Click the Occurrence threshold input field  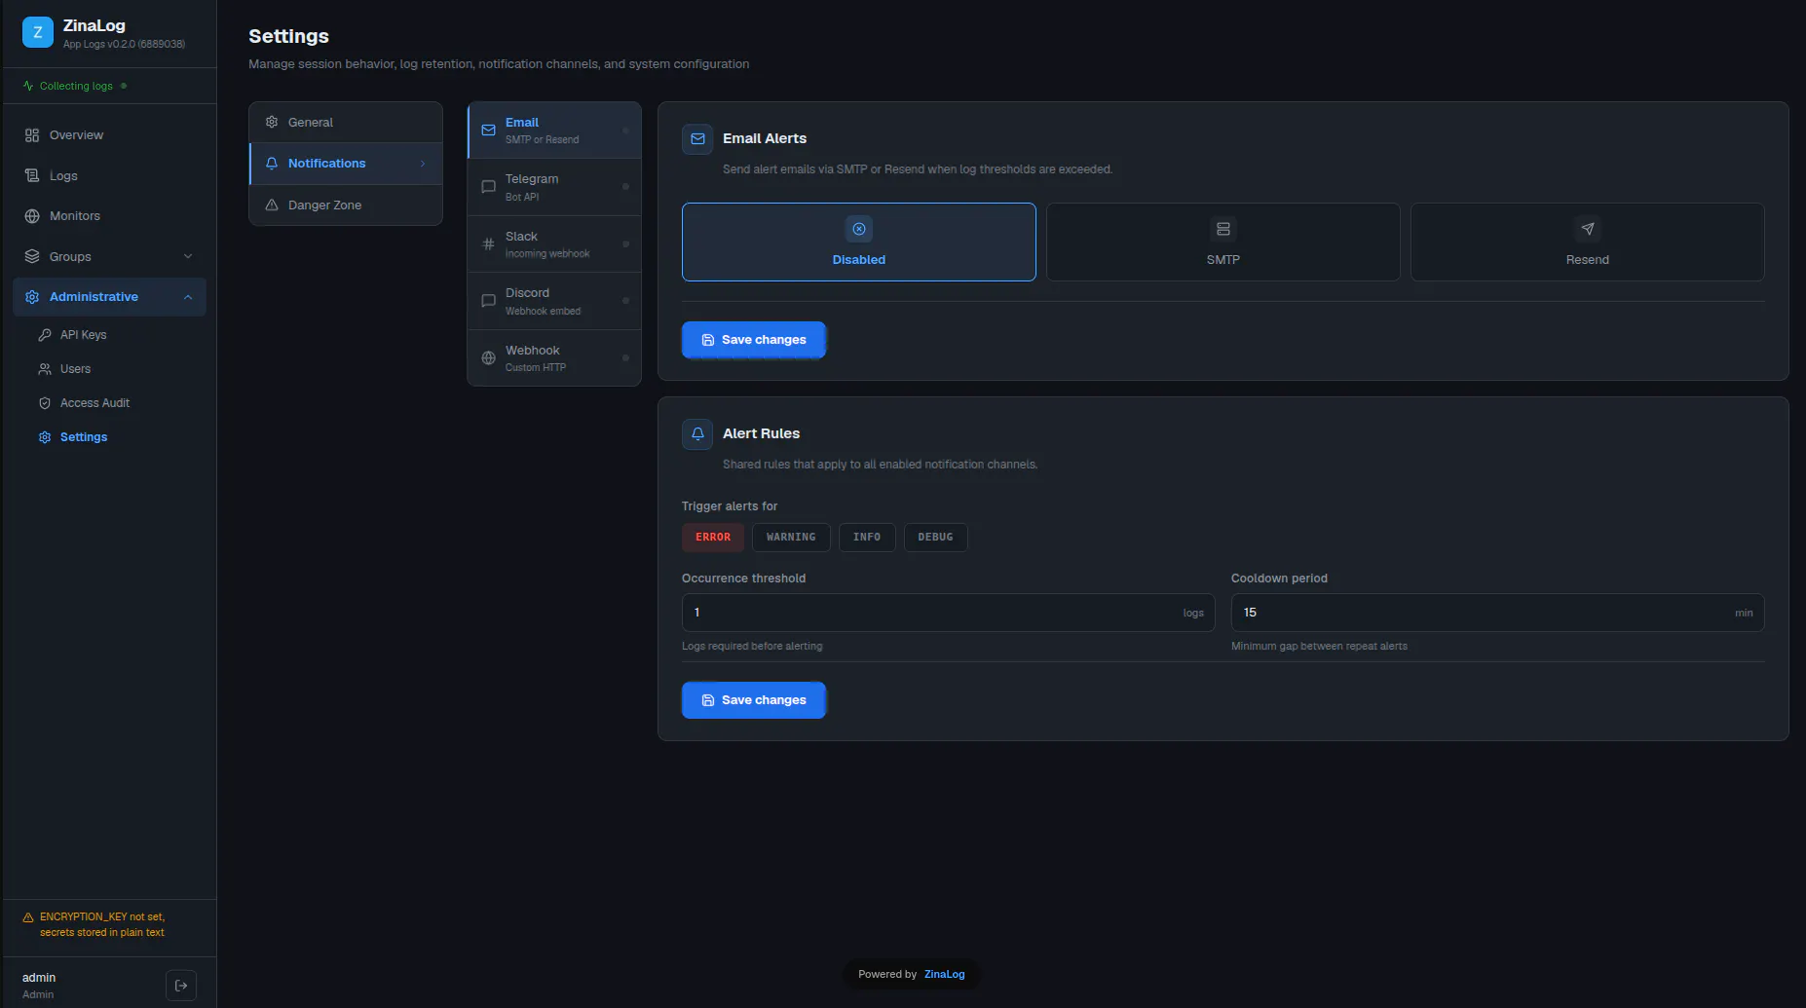click(948, 613)
